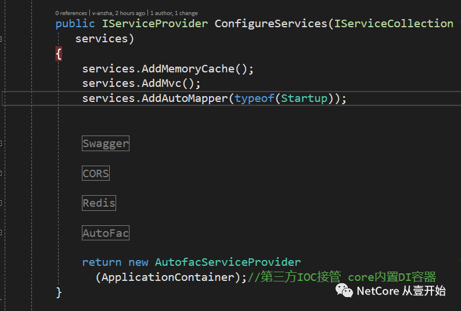The image size is (461, 311).
Task: Click the AutofacServiceProvider class name
Action: coord(228,262)
